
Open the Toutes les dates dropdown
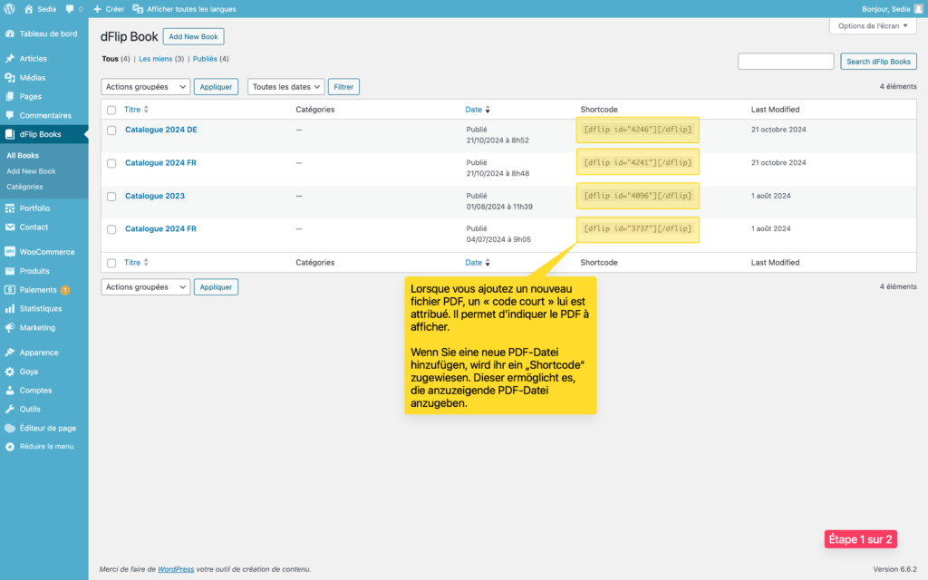coord(286,87)
